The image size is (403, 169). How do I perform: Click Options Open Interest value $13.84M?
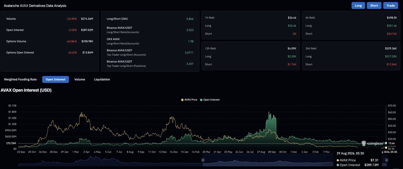click(x=88, y=52)
